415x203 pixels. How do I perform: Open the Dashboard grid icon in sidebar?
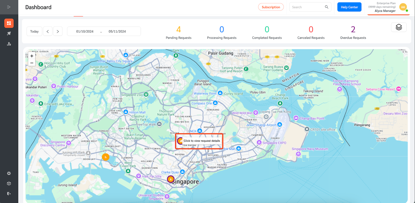9,23
